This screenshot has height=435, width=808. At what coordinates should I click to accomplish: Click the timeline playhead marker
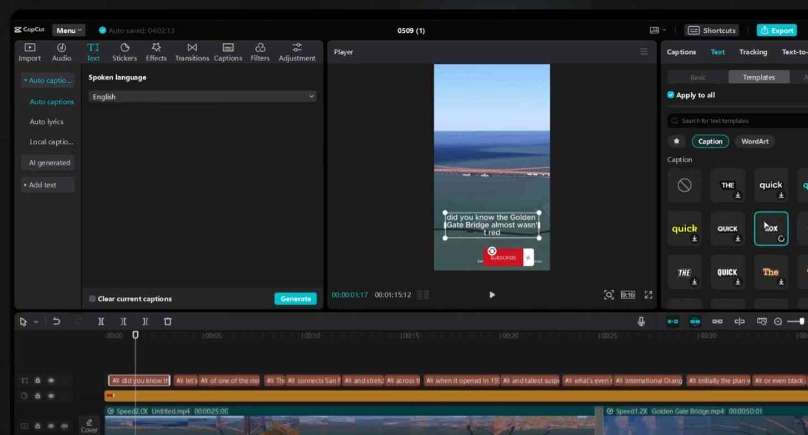[x=135, y=335]
